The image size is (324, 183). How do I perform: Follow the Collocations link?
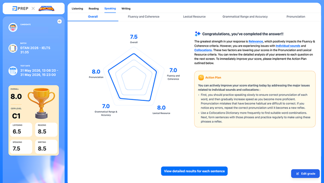click(203, 50)
